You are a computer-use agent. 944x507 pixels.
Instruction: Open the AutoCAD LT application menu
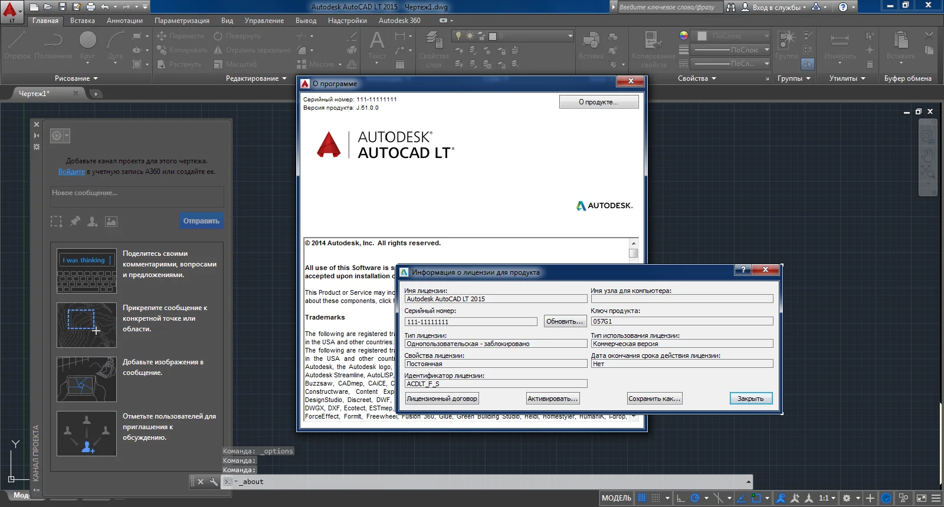(x=11, y=11)
